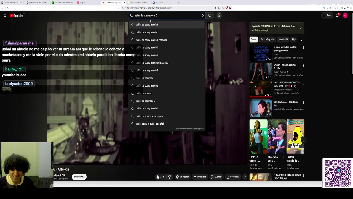
Task: Open 'Mix: José José - El Triste' thumbnail
Action: point(261,108)
